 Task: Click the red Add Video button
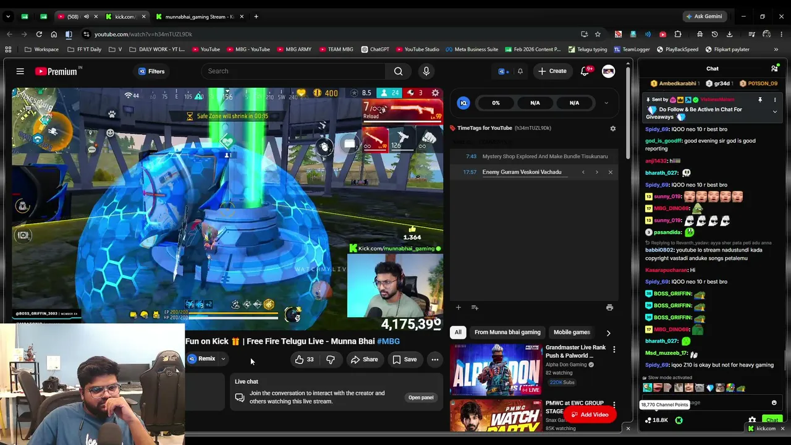589,415
